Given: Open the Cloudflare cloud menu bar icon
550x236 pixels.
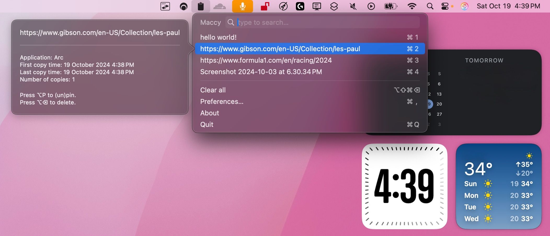Looking at the screenshot, I should click(219, 6).
